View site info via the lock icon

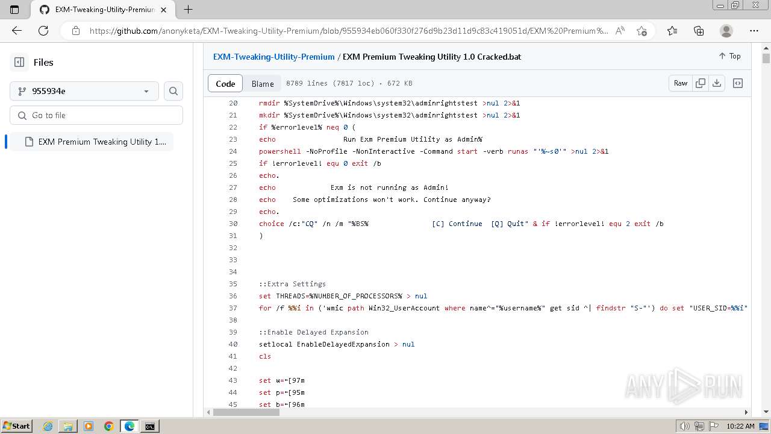tap(76, 31)
